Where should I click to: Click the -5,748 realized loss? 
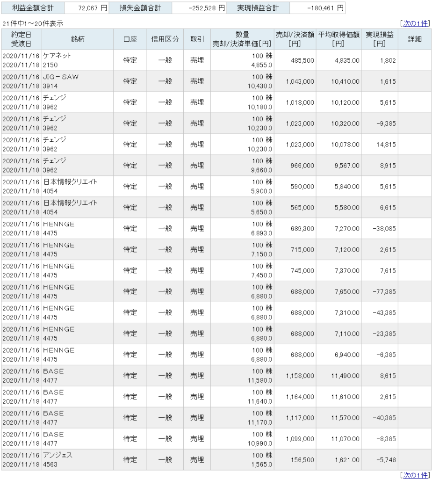pos(386,460)
